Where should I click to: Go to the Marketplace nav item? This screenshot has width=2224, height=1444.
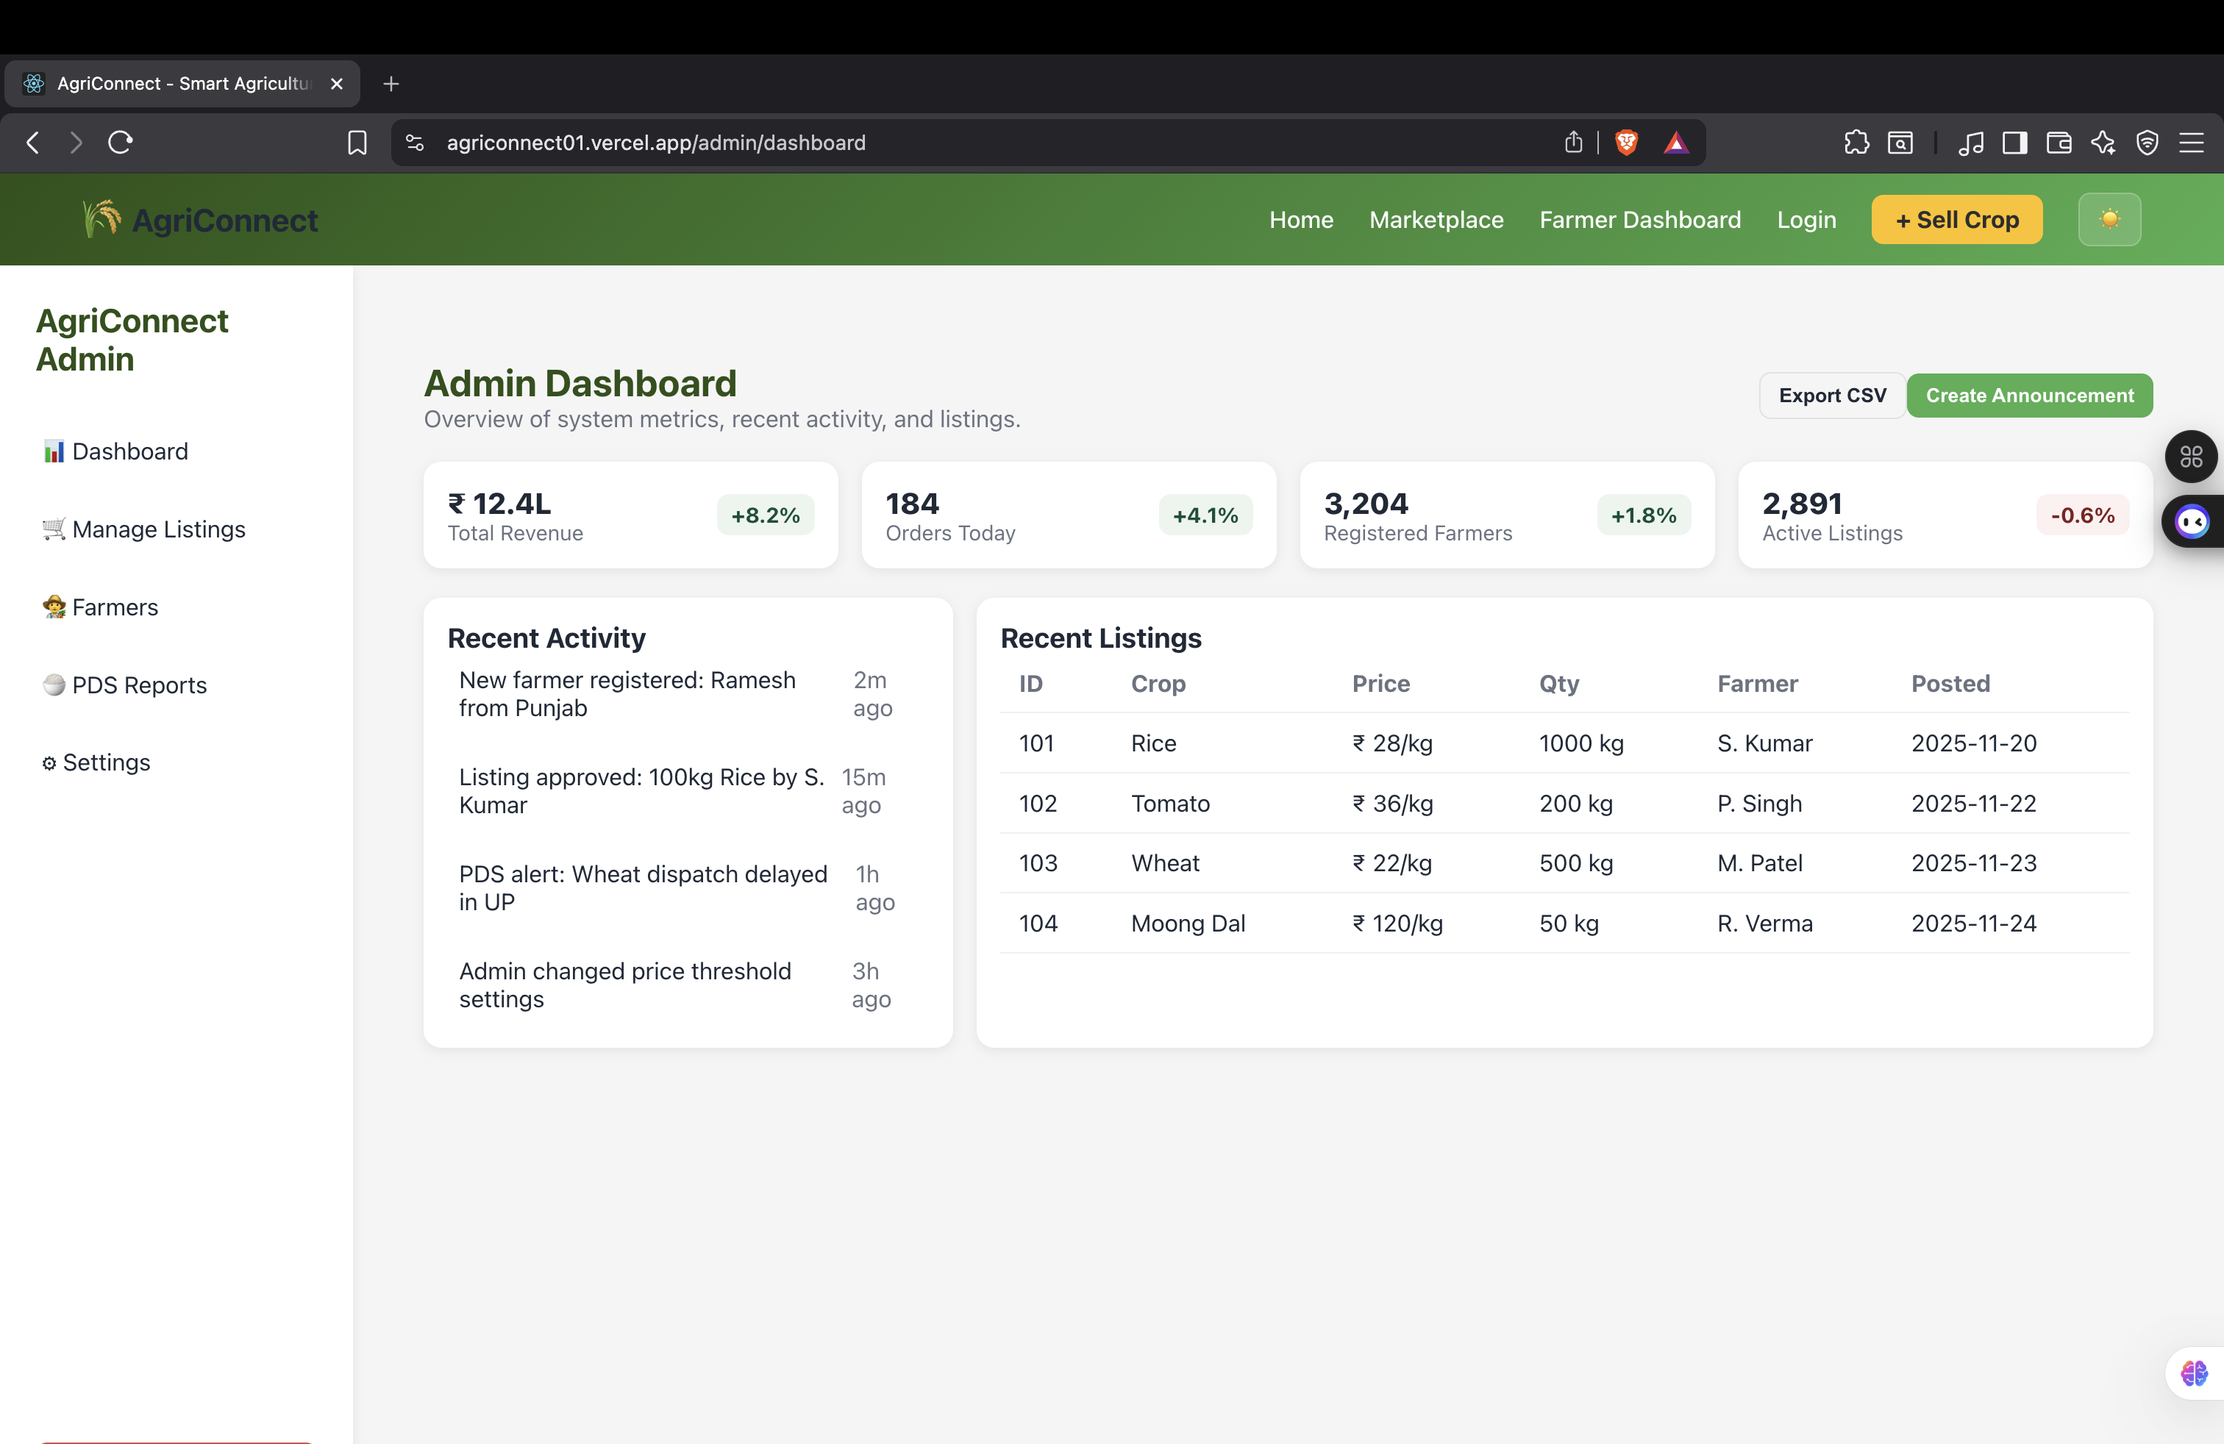pos(1436,220)
